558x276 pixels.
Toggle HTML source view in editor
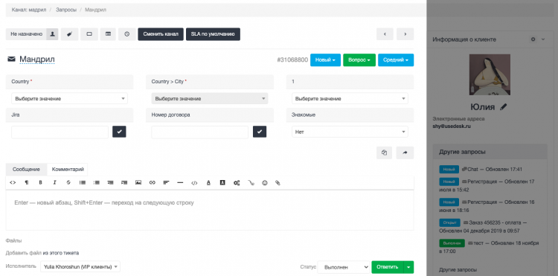point(13,182)
